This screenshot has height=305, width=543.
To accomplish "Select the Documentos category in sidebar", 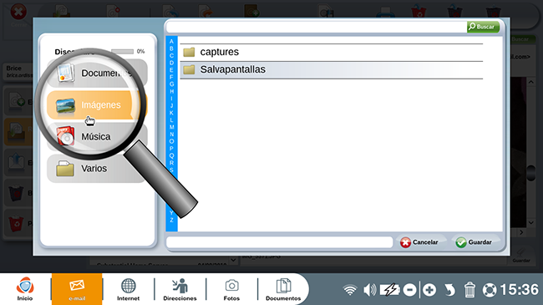I will 96,74.
